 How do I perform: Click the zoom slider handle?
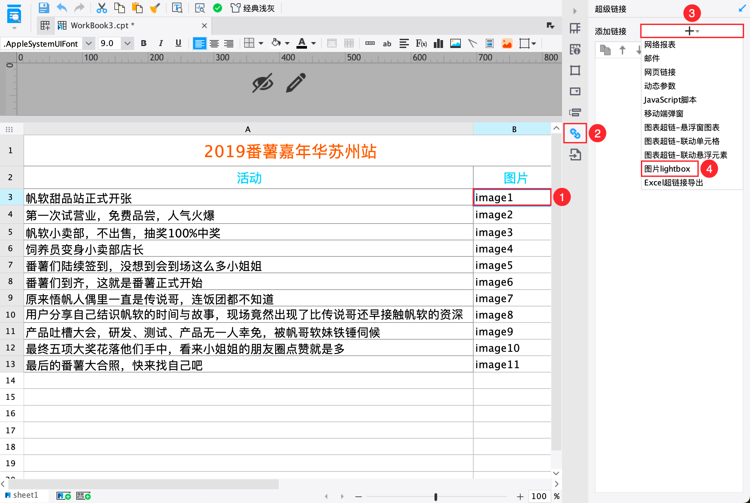pos(435,496)
